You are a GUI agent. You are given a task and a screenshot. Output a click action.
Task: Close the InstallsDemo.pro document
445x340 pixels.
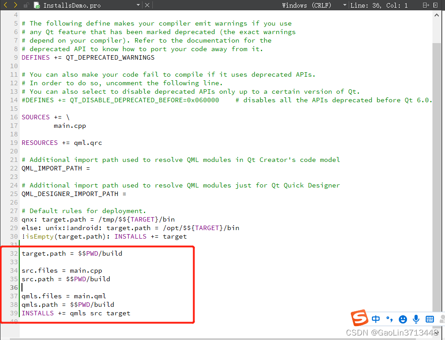point(147,6)
